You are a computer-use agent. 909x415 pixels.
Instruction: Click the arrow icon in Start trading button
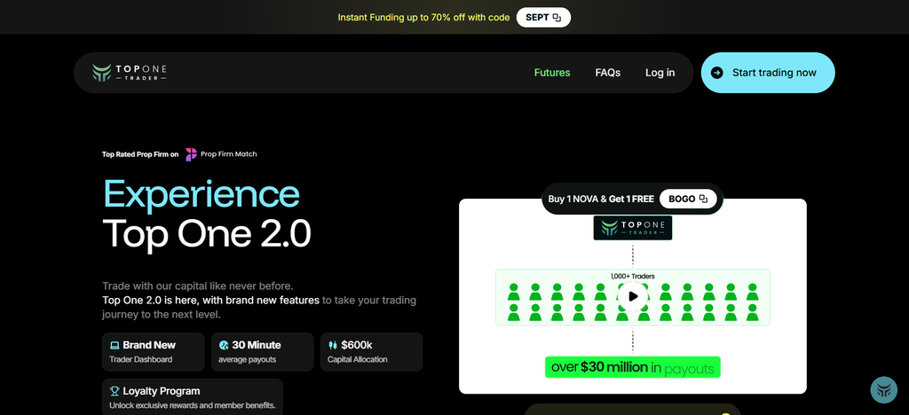pyautogui.click(x=717, y=73)
